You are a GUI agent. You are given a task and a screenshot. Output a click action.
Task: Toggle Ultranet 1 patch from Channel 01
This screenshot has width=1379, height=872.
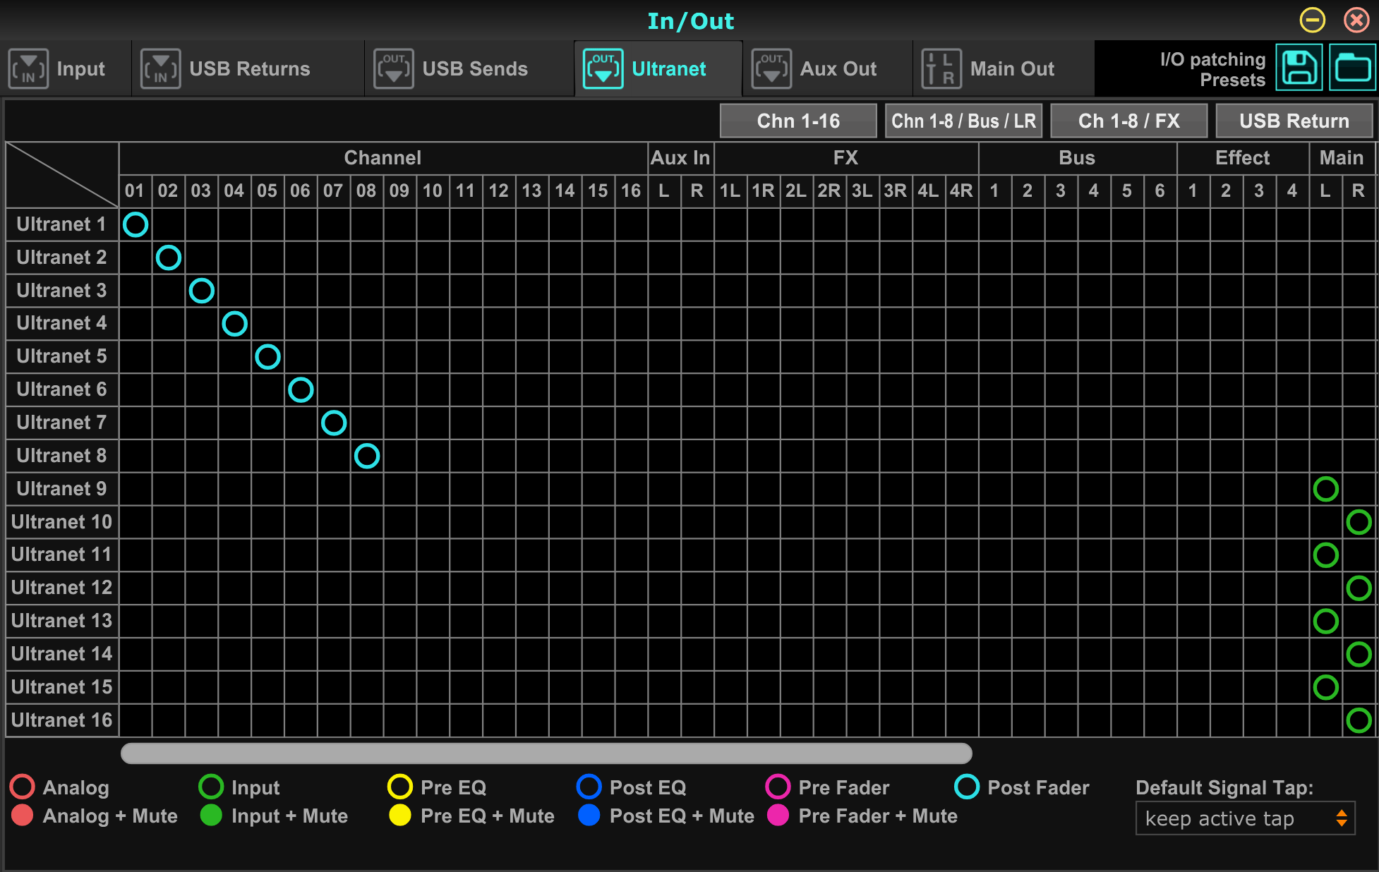coord(136,224)
